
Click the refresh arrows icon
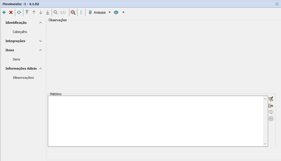19,12
